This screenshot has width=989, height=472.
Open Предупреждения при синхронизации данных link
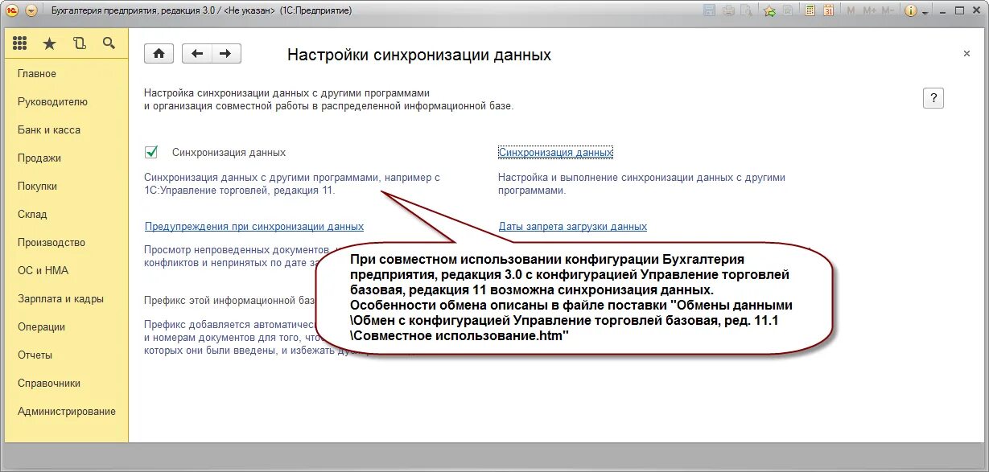(254, 227)
